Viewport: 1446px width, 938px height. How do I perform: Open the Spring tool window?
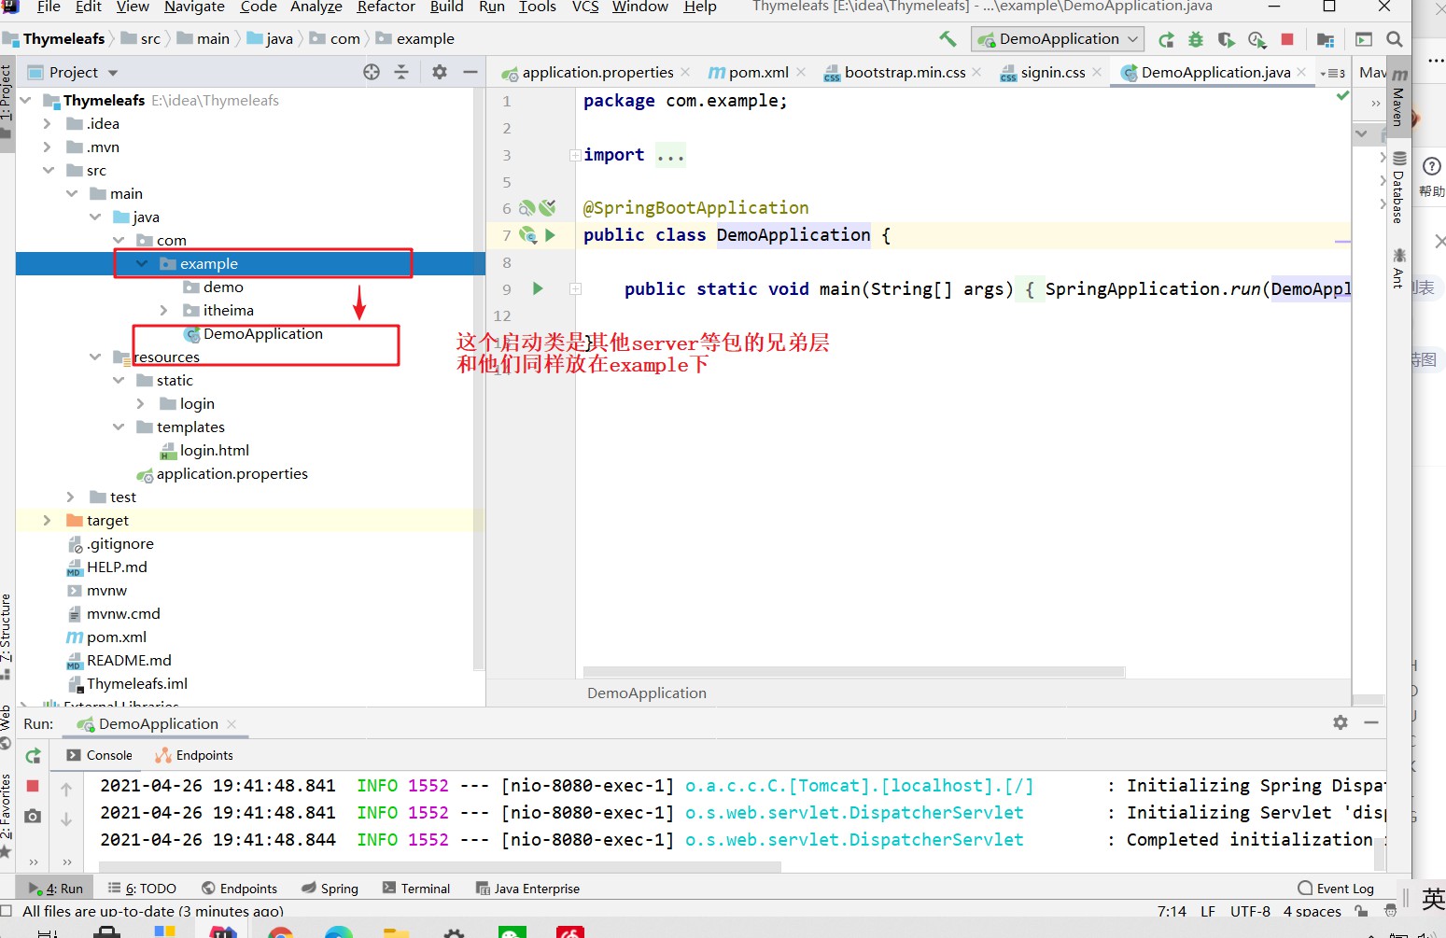tap(330, 889)
